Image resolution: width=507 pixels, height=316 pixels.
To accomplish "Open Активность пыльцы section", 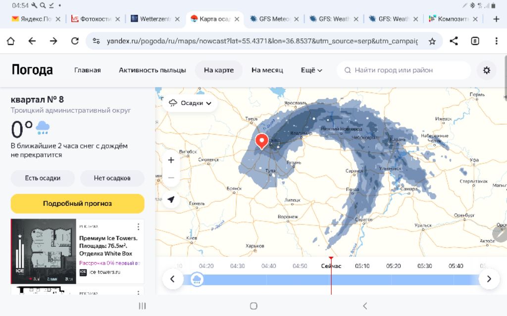I will [152, 70].
